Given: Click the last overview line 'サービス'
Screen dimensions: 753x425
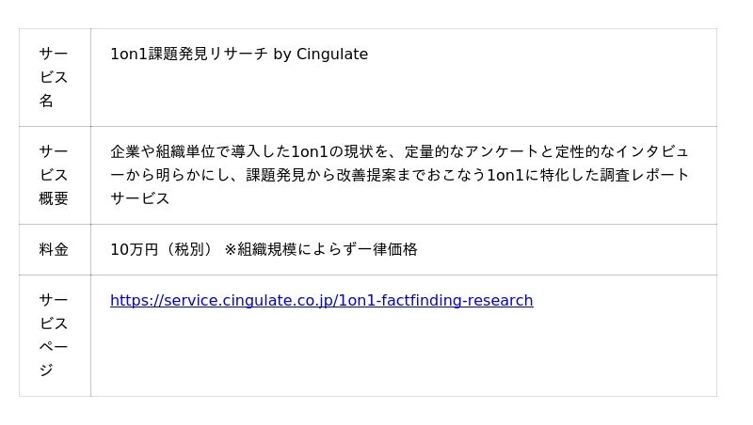Looking at the screenshot, I should pyautogui.click(x=139, y=198).
